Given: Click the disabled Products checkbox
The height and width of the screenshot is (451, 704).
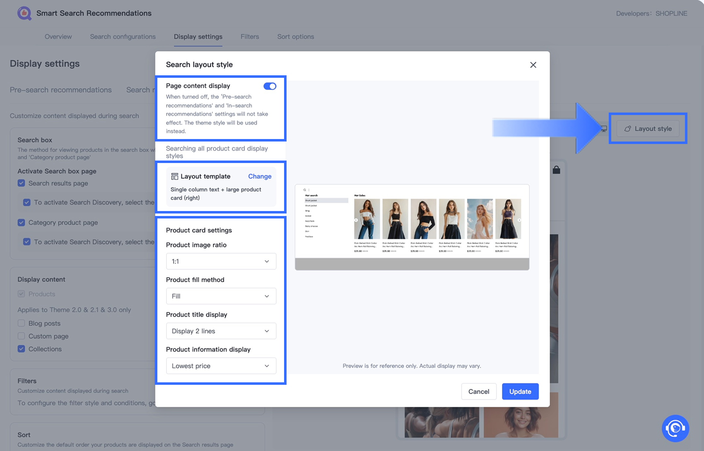Looking at the screenshot, I should pos(22,294).
